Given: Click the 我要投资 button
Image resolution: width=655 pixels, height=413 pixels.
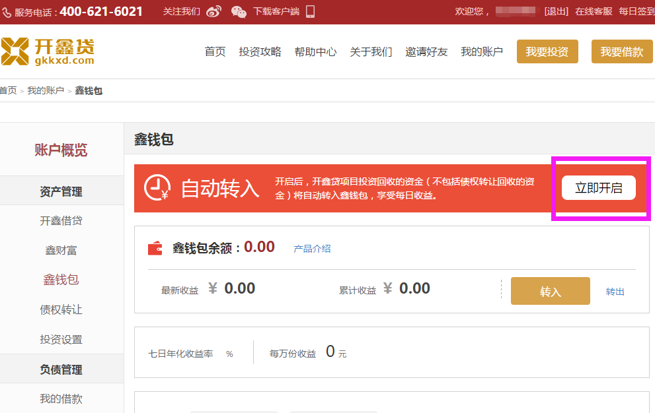Looking at the screenshot, I should click(x=547, y=51).
